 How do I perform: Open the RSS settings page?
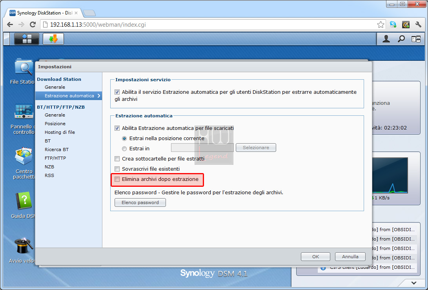pyautogui.click(x=49, y=175)
